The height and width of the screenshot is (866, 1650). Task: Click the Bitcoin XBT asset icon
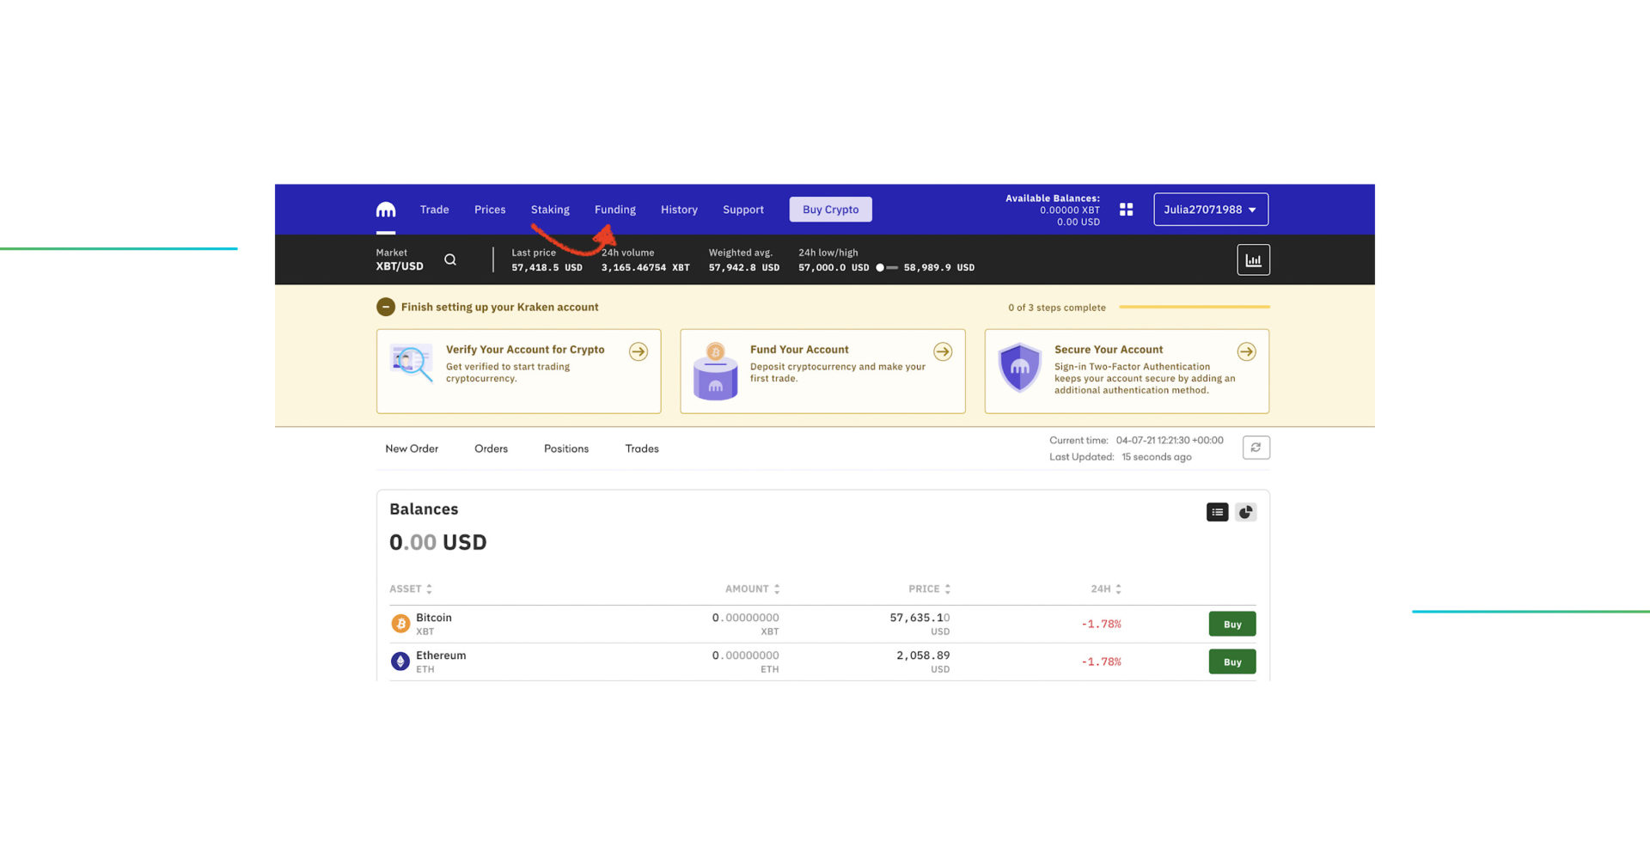(x=400, y=623)
